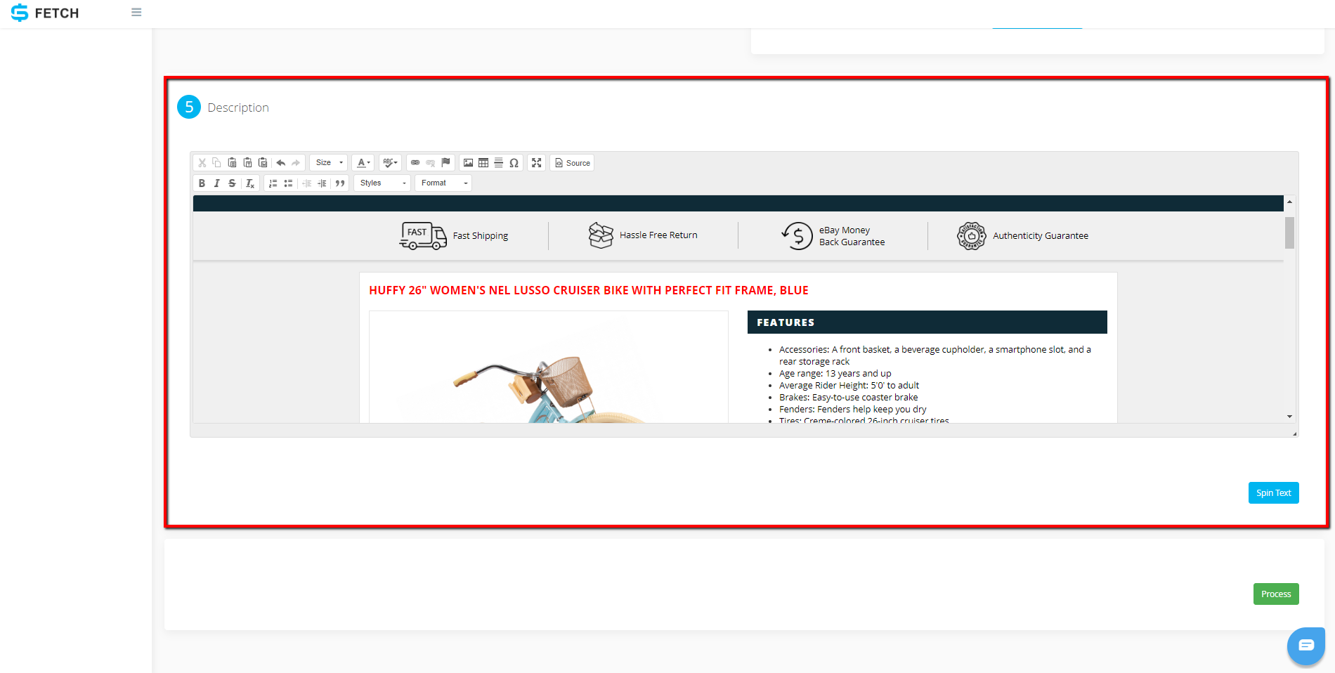Toggle italic formatting

coord(216,183)
